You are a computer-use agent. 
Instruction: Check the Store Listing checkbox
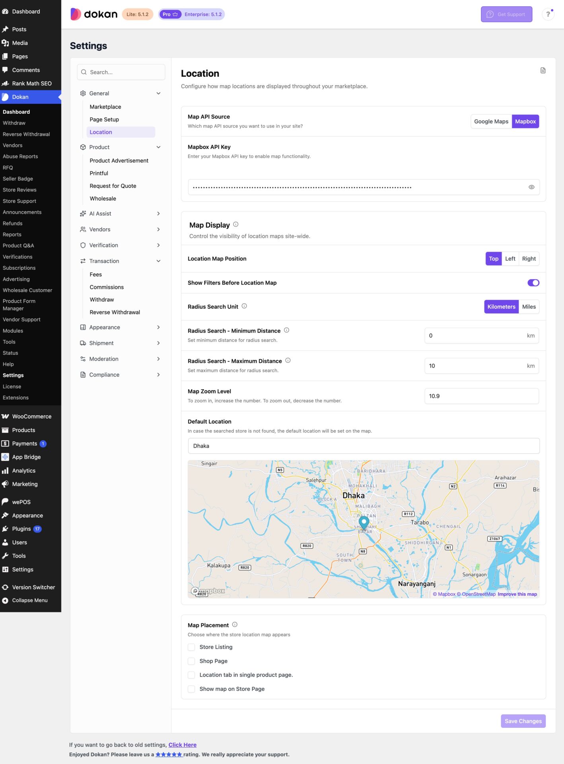(x=191, y=647)
